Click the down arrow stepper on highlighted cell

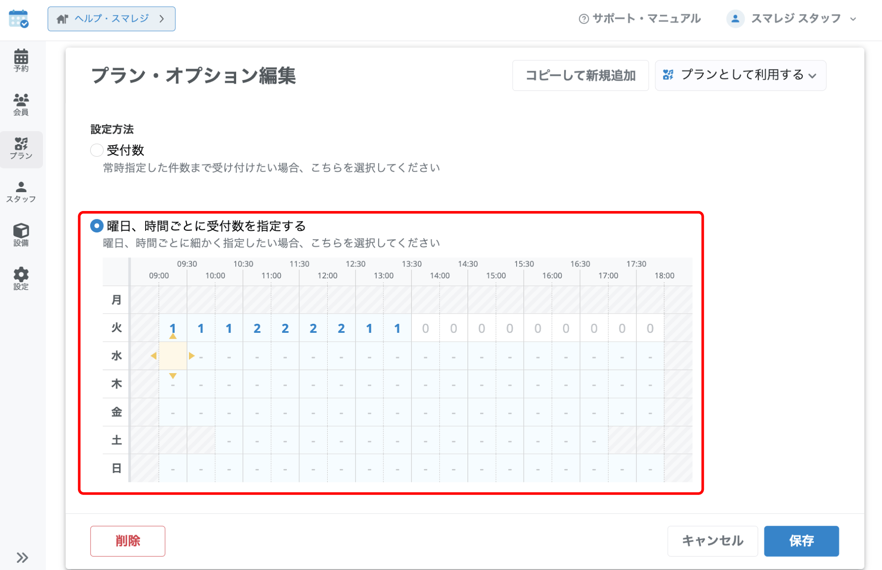[173, 376]
